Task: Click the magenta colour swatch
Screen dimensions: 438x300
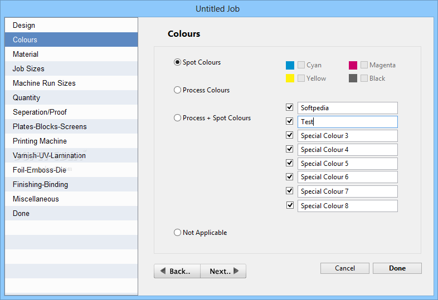Action: pyautogui.click(x=353, y=65)
